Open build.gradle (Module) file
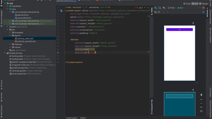 click(x=29, y=59)
